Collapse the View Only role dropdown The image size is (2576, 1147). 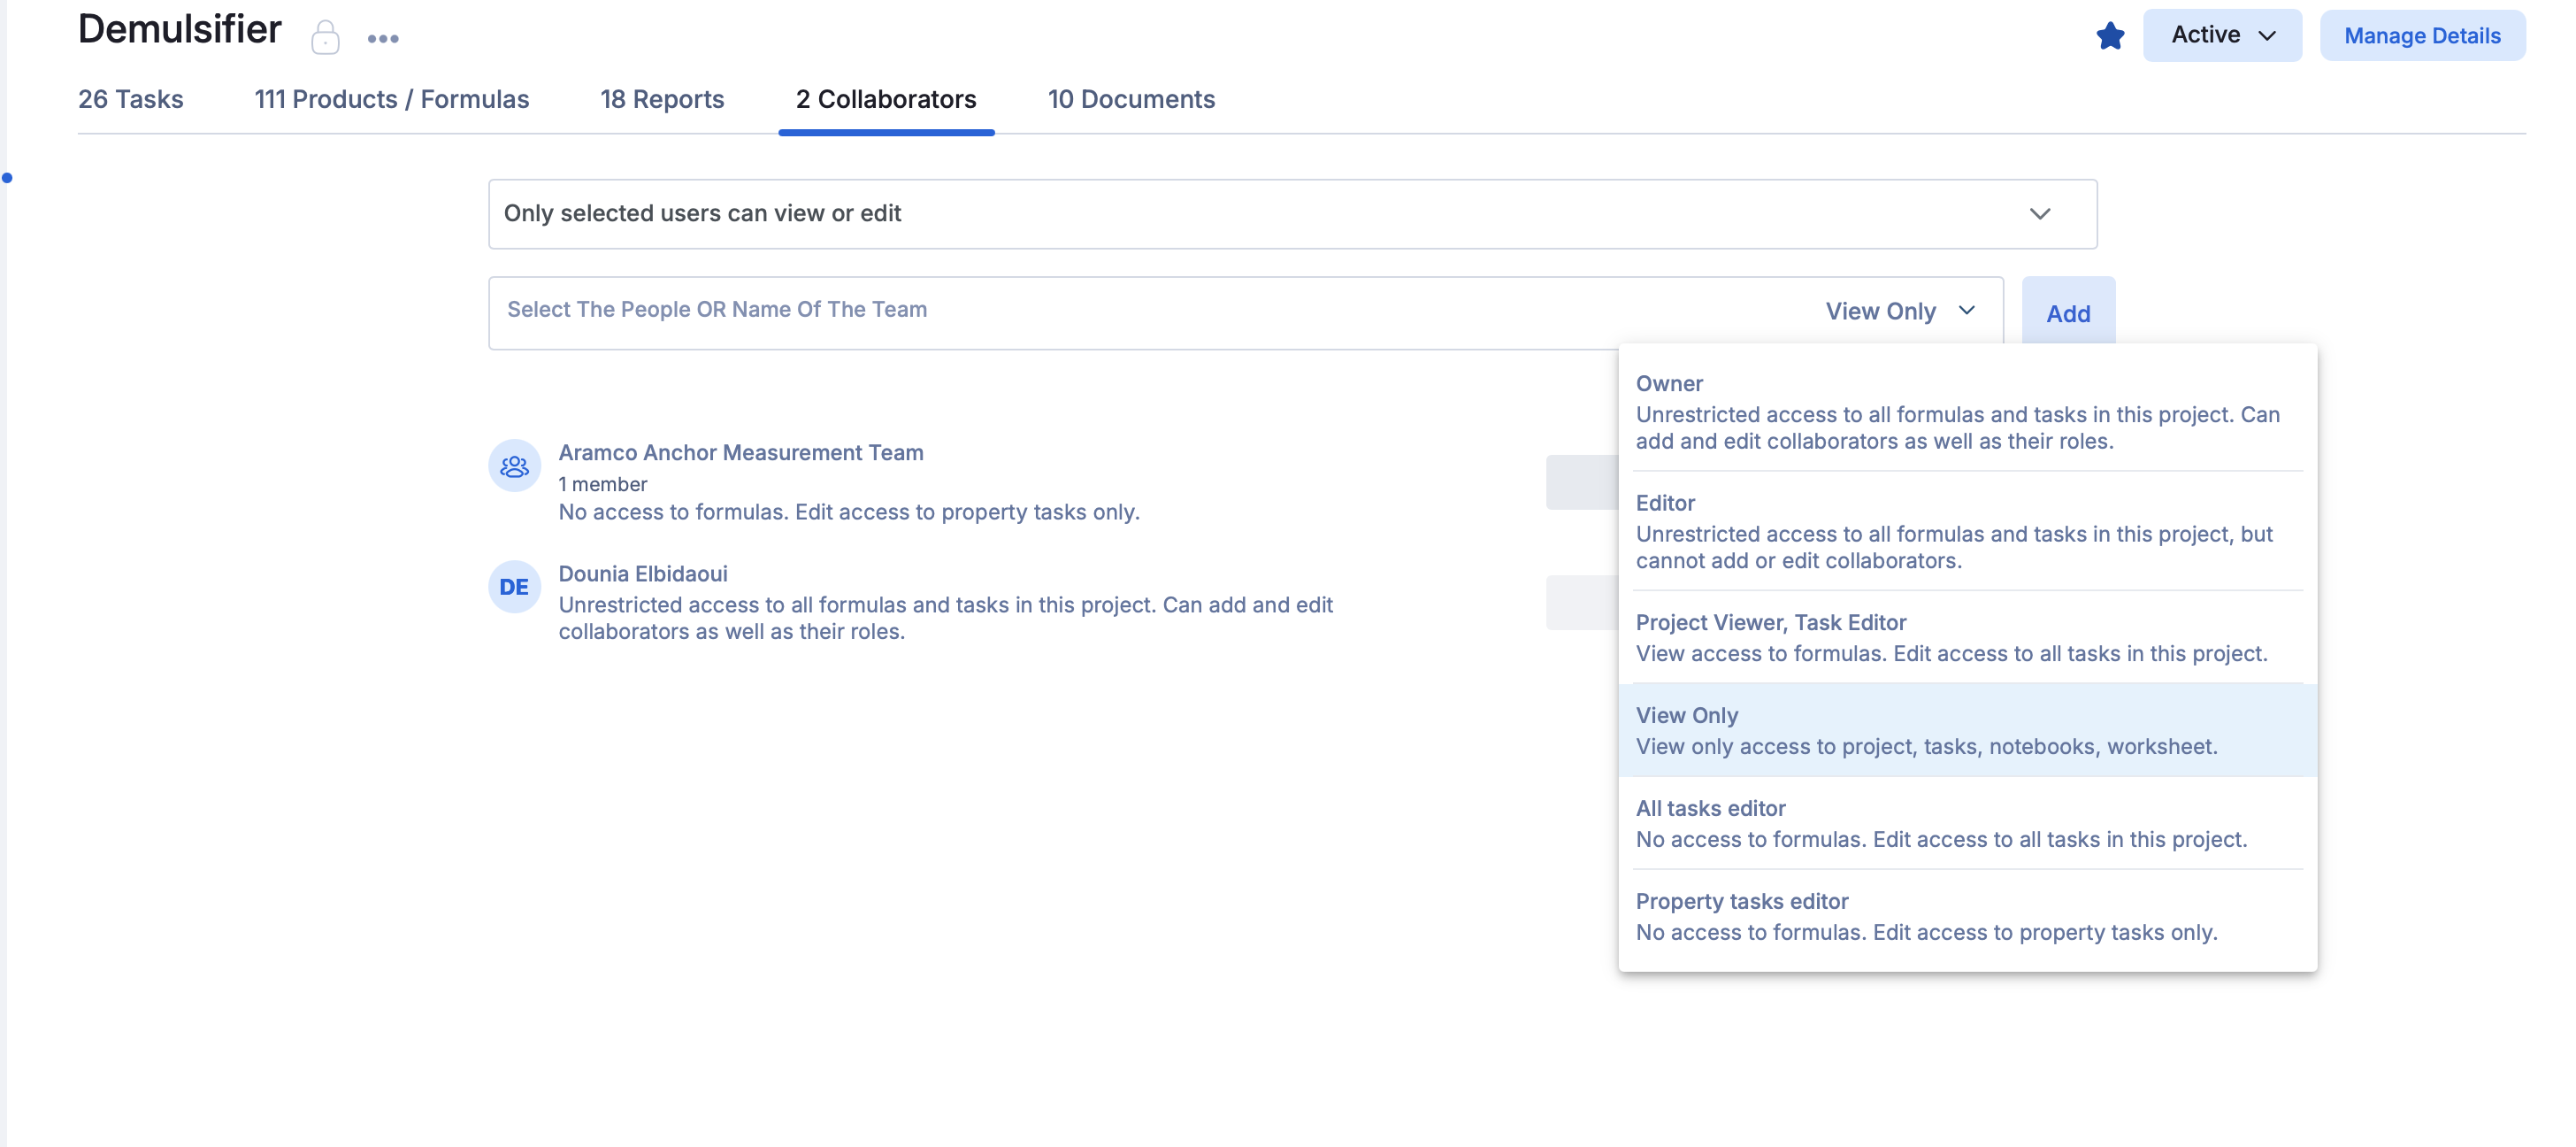click(1899, 312)
